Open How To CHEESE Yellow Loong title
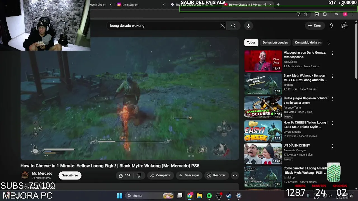The height and width of the screenshot is (201, 358). 305,125
